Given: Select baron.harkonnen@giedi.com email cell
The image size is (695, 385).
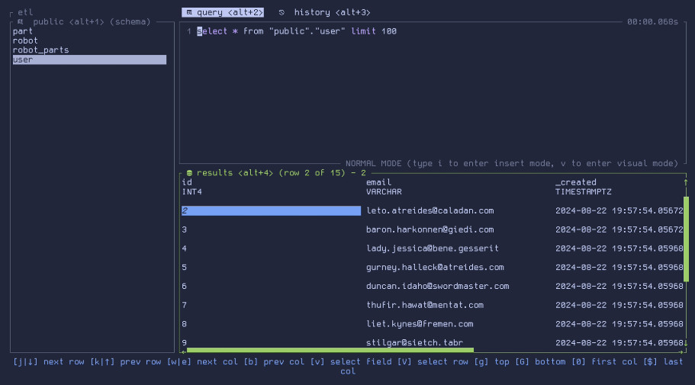Looking at the screenshot, I should [430, 230].
